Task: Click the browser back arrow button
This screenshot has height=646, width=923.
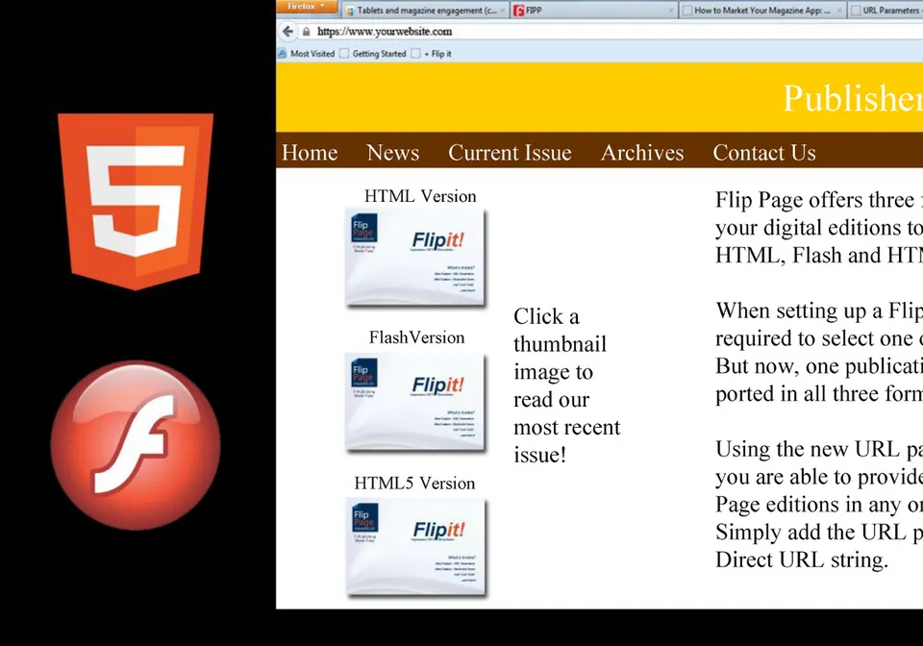Action: 287,32
